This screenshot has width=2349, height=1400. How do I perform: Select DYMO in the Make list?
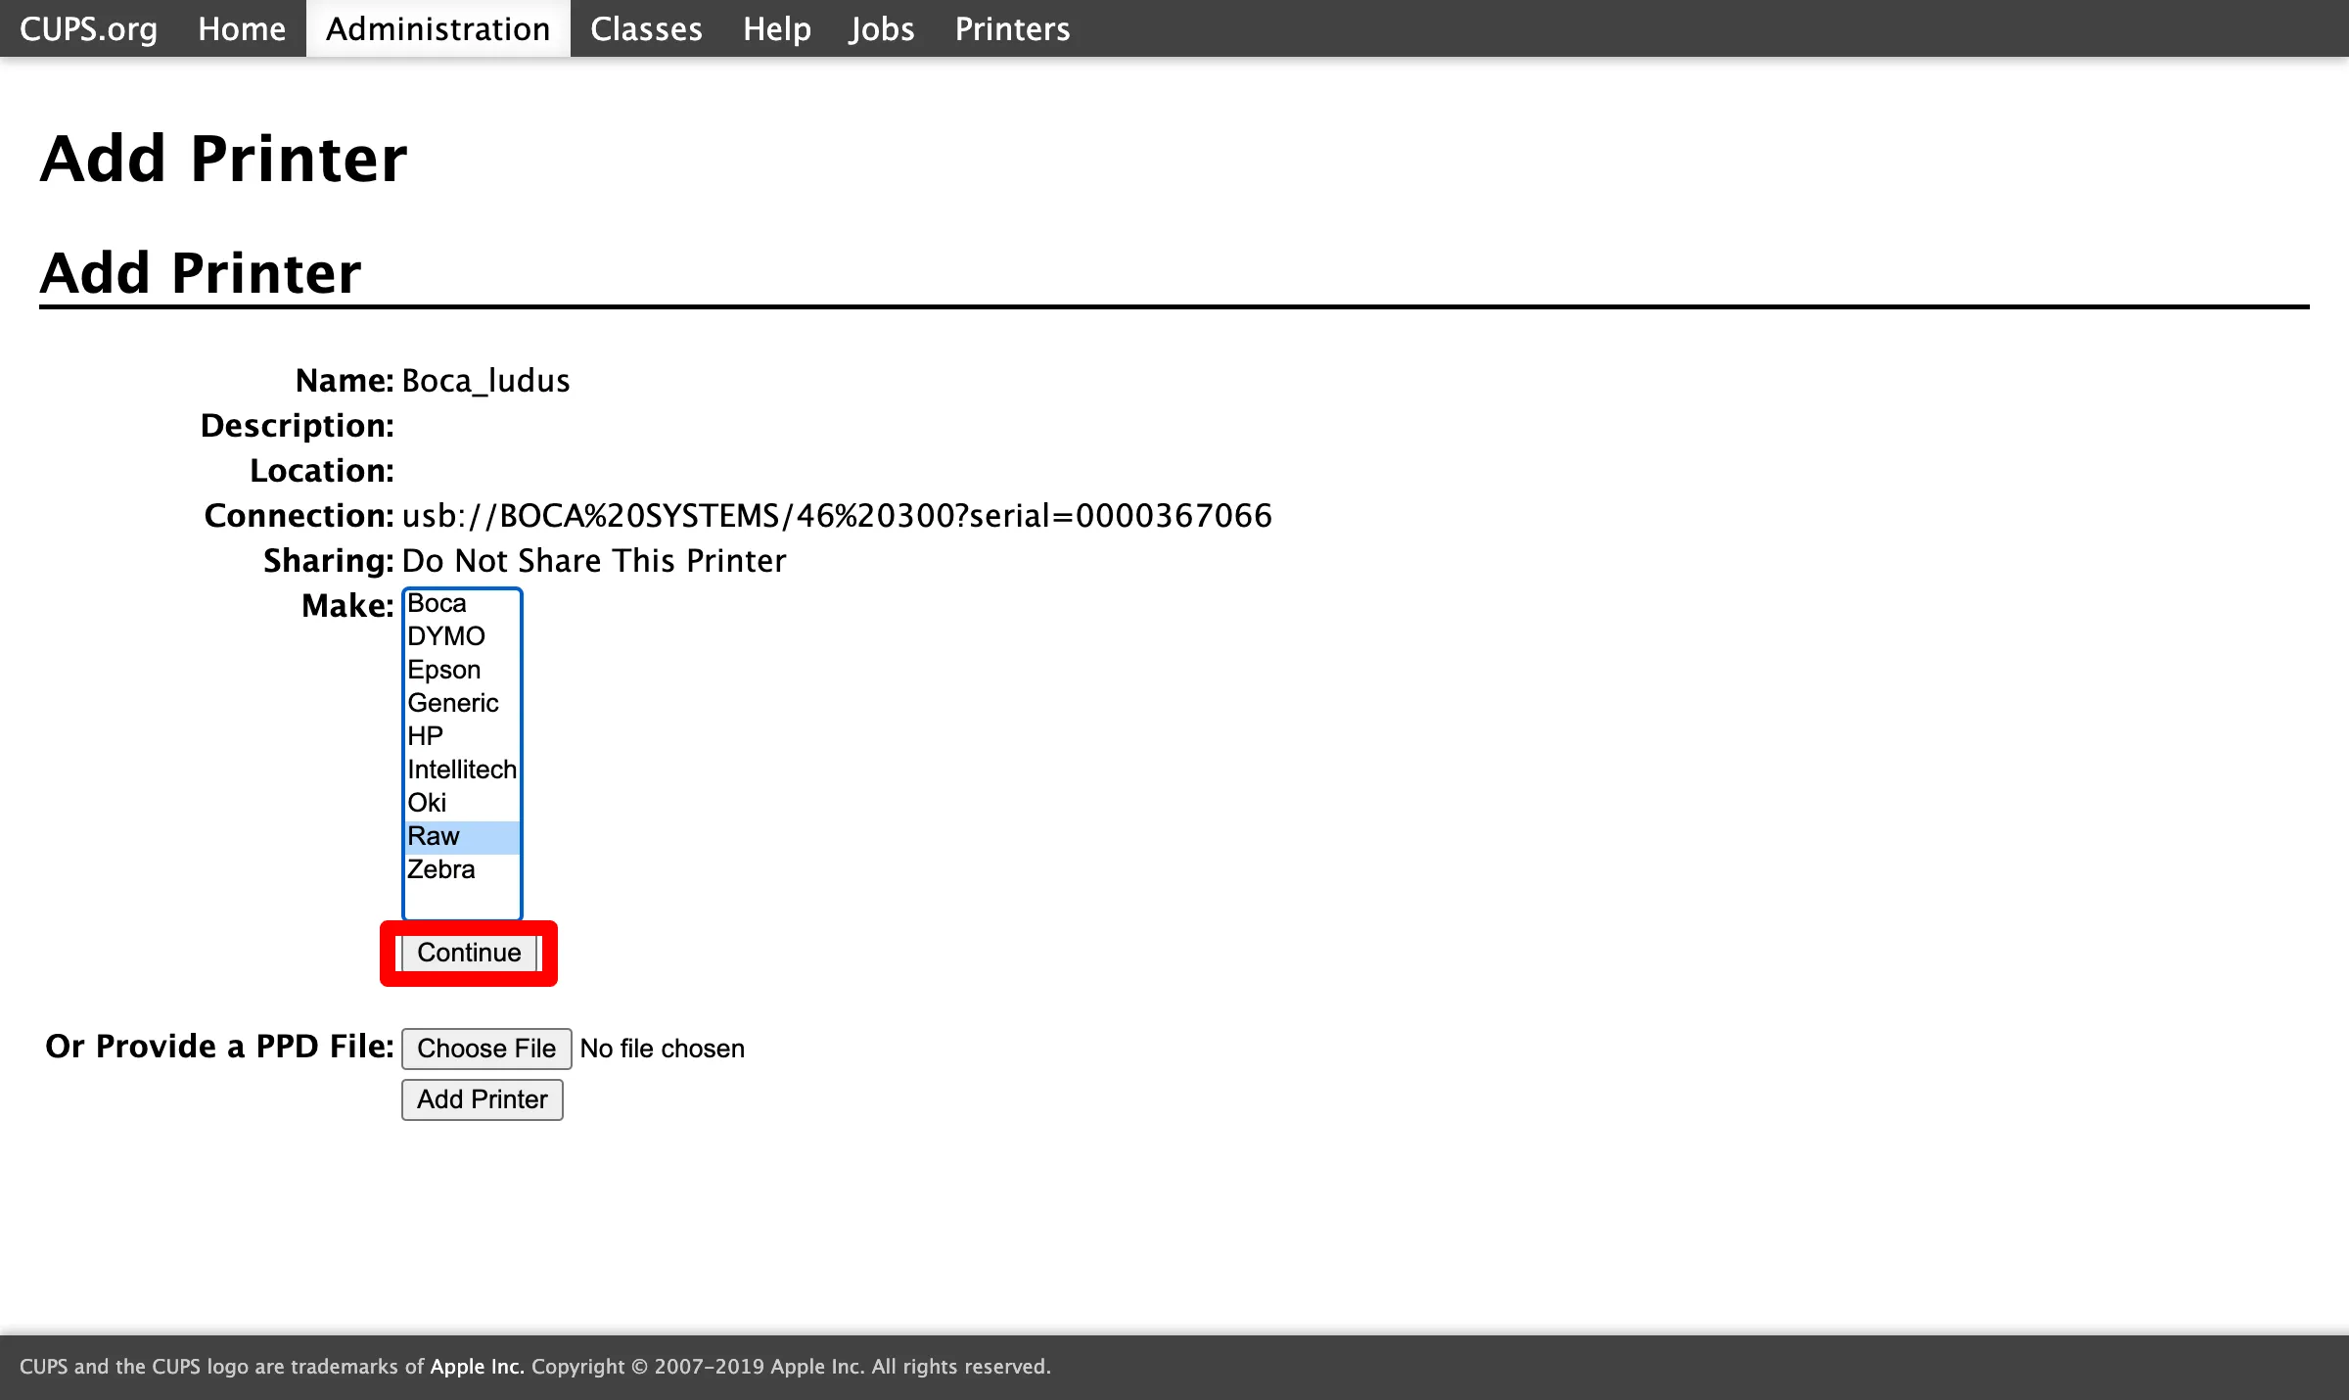[x=462, y=636]
